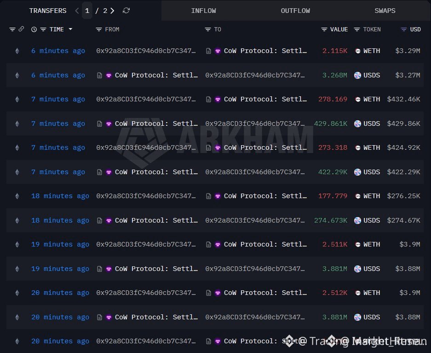Toggle the clock time-format icon
This screenshot has height=353, width=431.
click(34, 29)
